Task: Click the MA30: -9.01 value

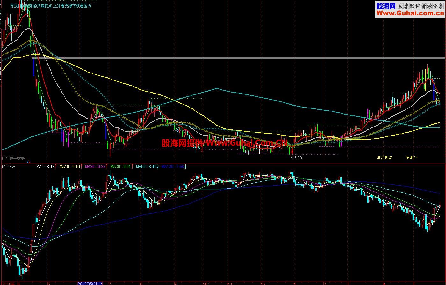Action: click(120, 166)
